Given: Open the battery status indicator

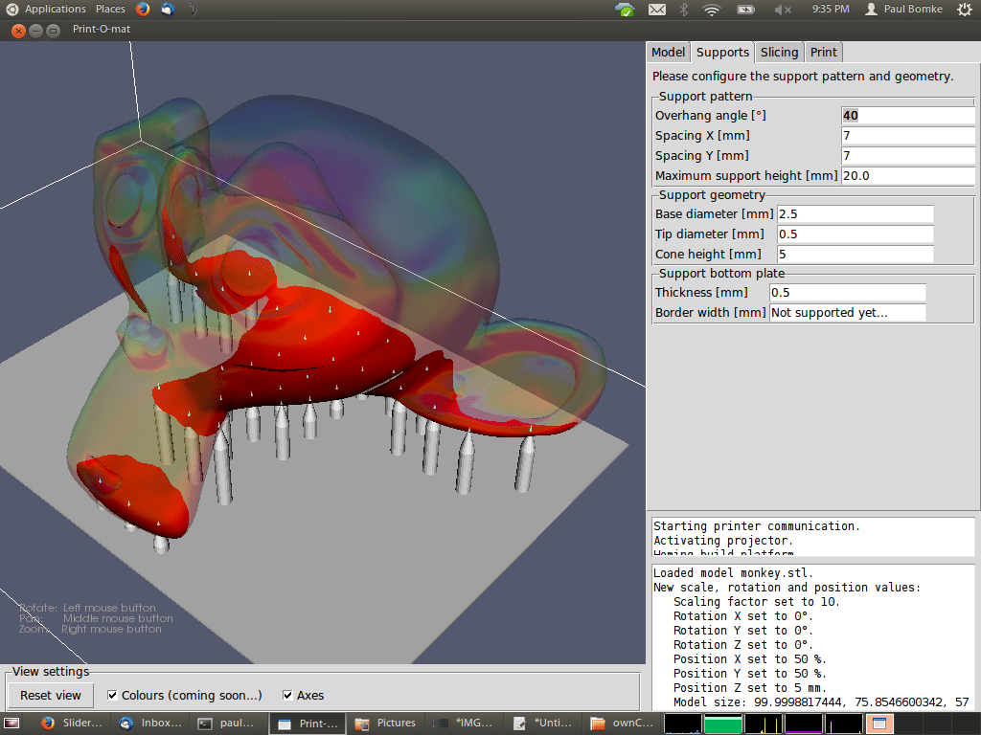Looking at the screenshot, I should click(x=745, y=10).
